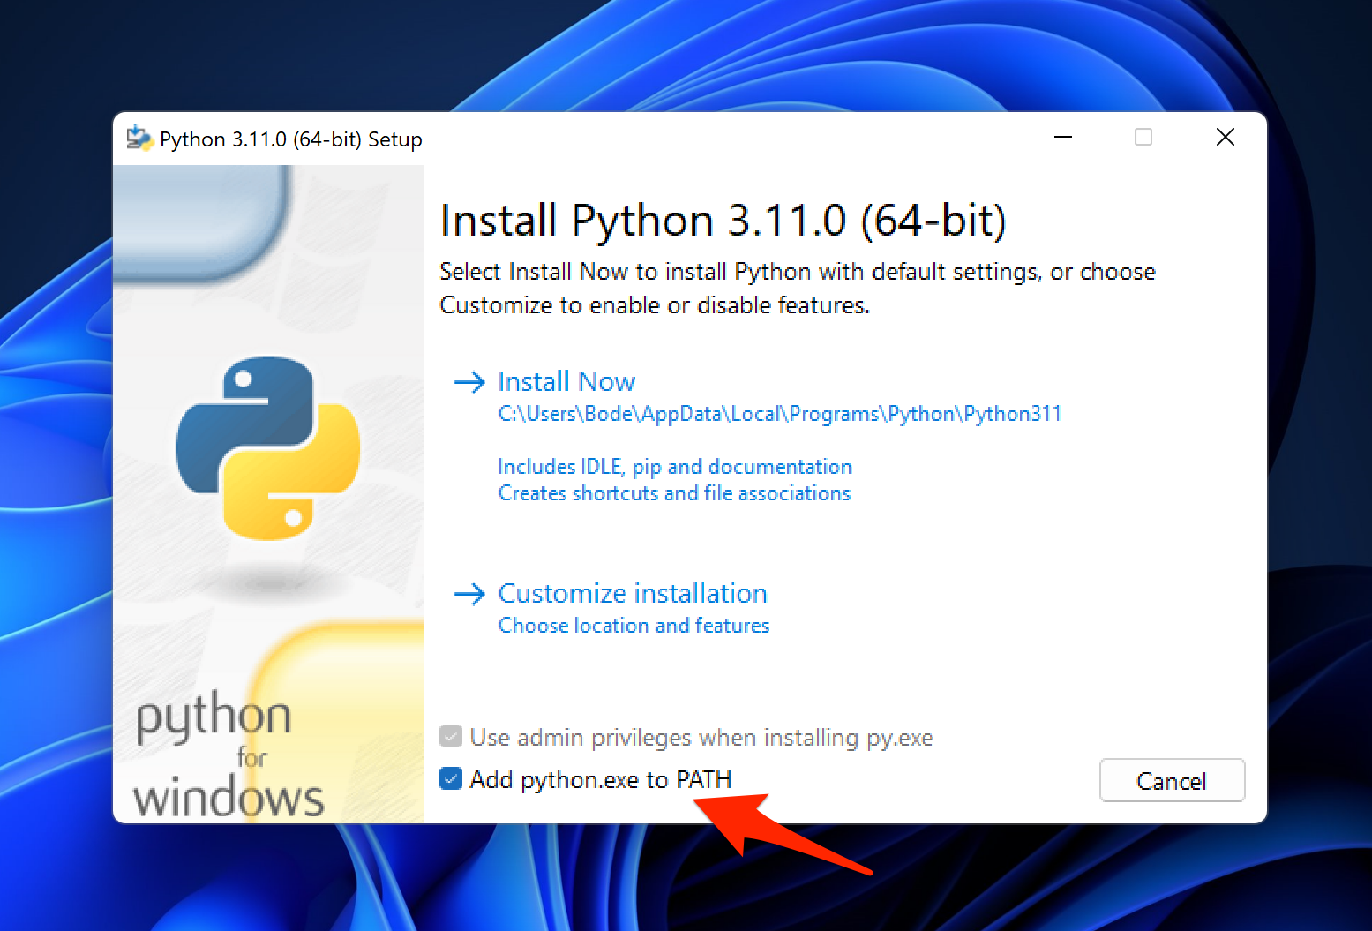
Task: Click the 'Add python.exe to PATH' label text
Action: (x=600, y=780)
